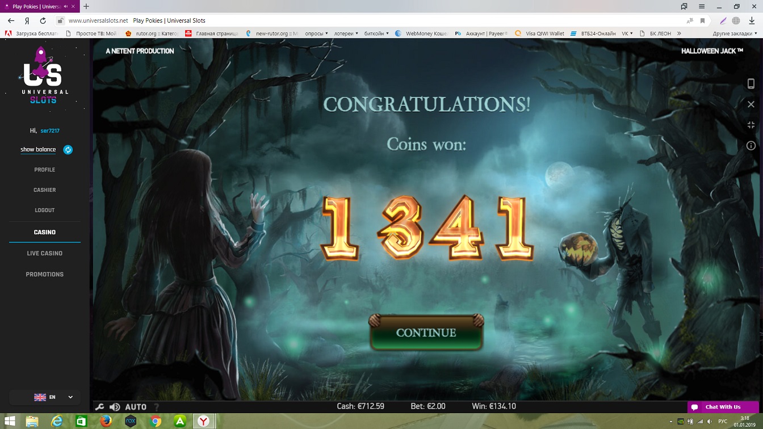Screen dimensions: 763x429
Task: Click the show balance link
Action: (38, 150)
